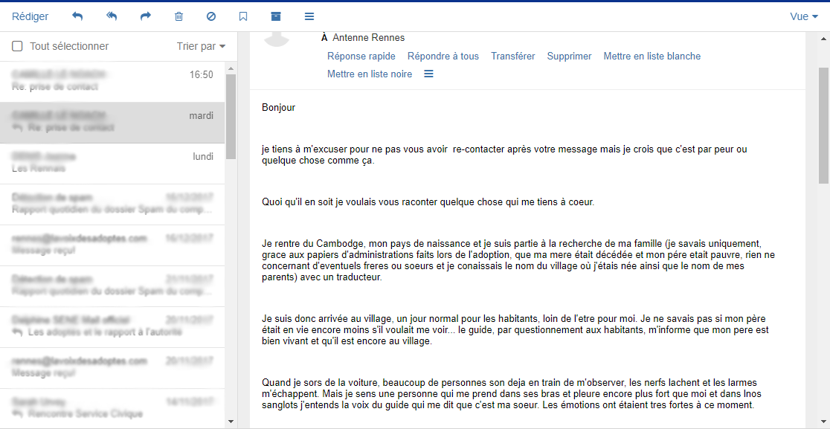Open the Les Rennais email from lundi
Viewport: 830px width, 429px height.
(112, 164)
